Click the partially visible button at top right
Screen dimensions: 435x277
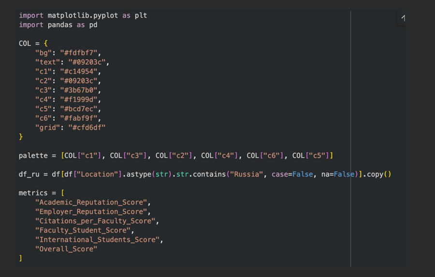click(402, 19)
